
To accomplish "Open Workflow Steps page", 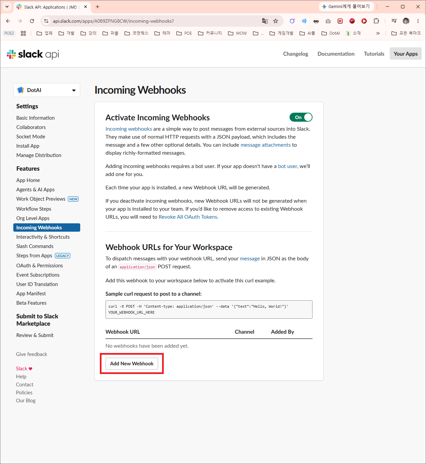I will [x=34, y=209].
